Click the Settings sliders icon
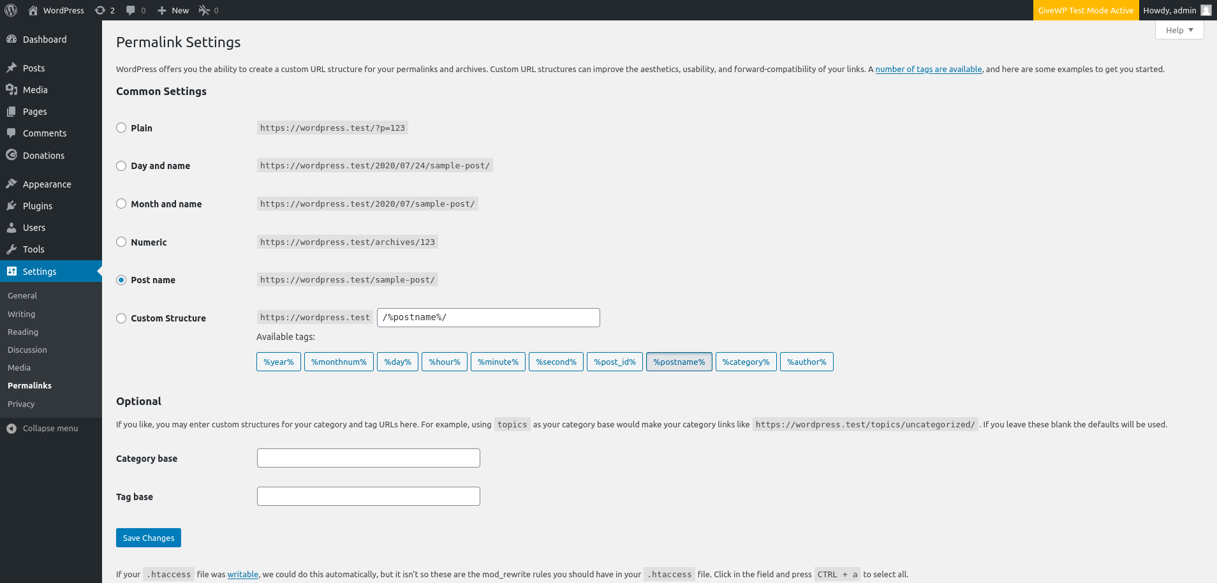Screen dimensions: 1217x583 (x=11, y=271)
